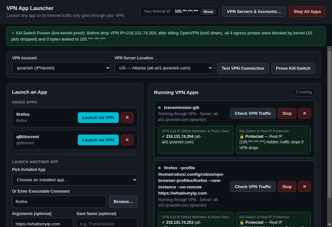The height and width of the screenshot is (227, 332).
Task: Focus the executable command field containing firefox
Action: [x=59, y=202]
